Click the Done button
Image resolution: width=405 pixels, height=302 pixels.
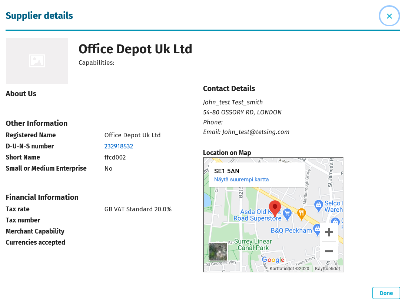click(x=386, y=293)
